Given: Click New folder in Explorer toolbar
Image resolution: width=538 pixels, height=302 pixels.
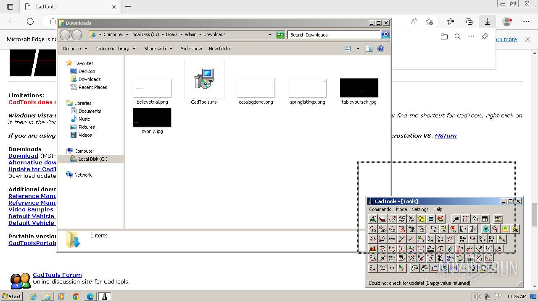Looking at the screenshot, I should pos(220,49).
